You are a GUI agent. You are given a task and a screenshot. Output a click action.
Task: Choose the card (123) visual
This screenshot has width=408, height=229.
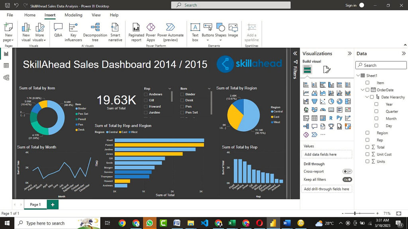point(331,110)
